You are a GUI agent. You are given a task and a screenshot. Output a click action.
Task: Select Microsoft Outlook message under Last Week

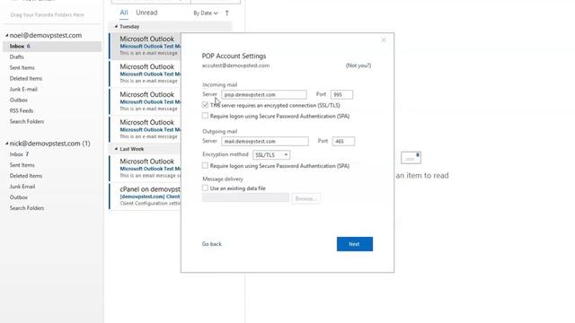(146, 168)
